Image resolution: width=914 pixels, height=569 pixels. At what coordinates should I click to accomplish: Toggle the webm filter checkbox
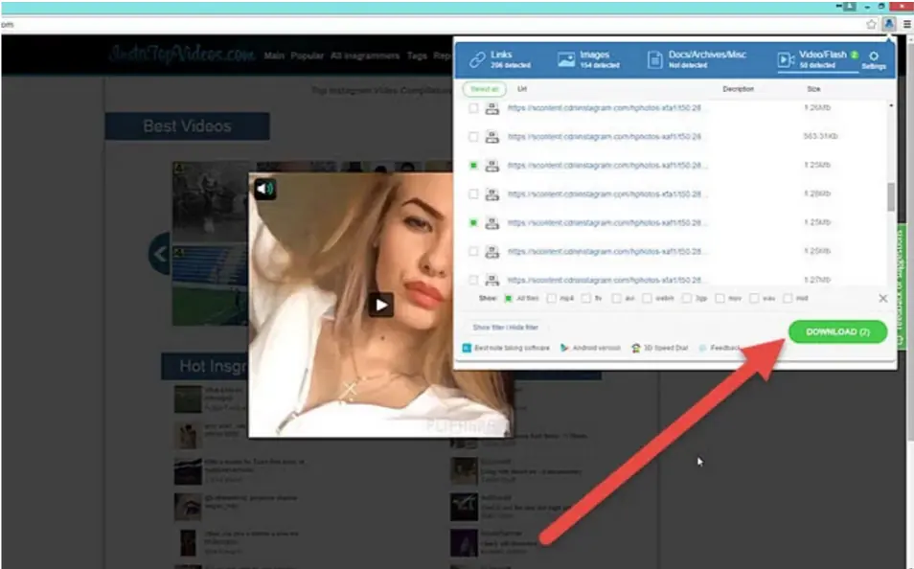coord(647,299)
